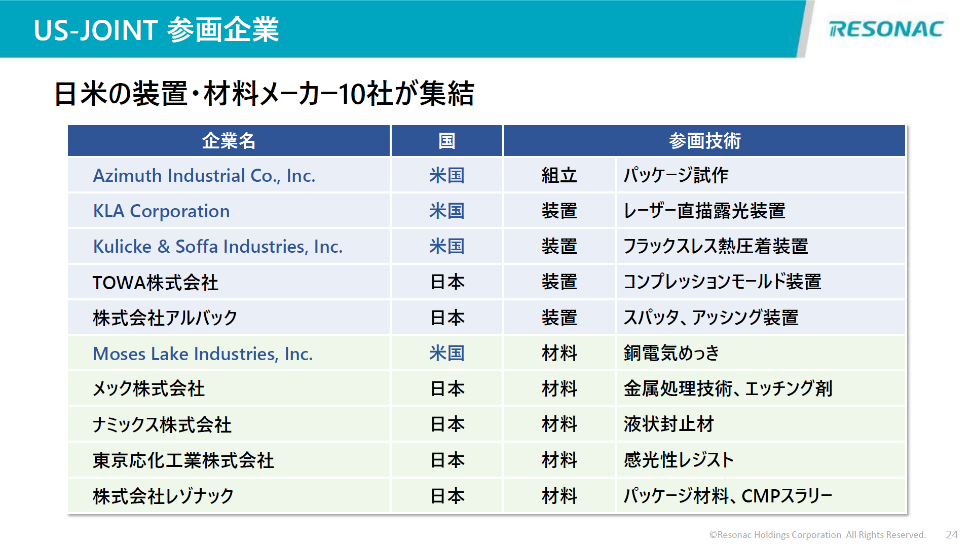
Task: Click '材料' in the 東京応化工業 row
Action: [x=559, y=460]
